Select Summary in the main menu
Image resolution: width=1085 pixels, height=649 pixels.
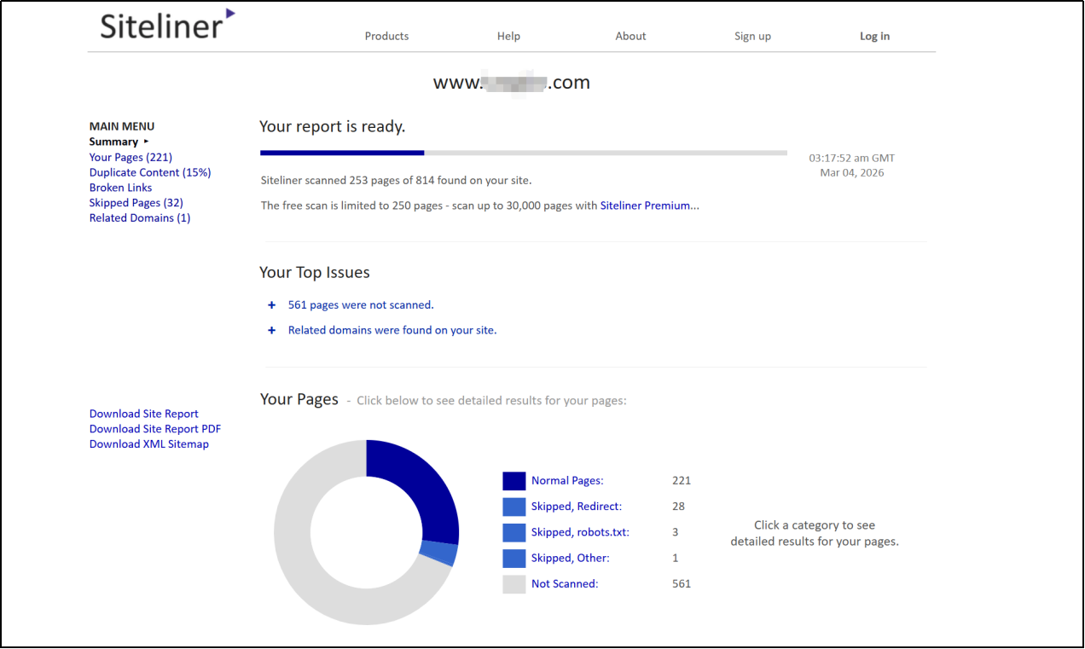click(113, 142)
